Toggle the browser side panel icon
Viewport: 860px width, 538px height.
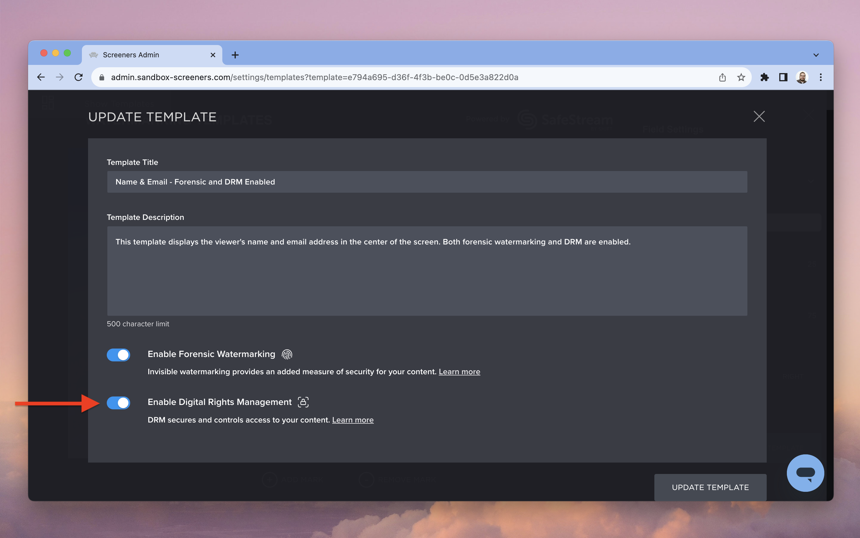(x=783, y=77)
